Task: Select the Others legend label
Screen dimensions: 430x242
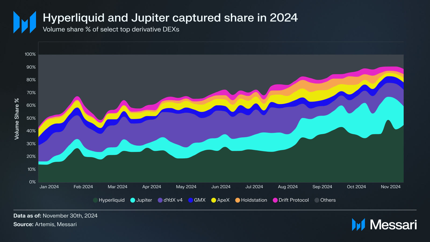Action: pyautogui.click(x=328, y=200)
